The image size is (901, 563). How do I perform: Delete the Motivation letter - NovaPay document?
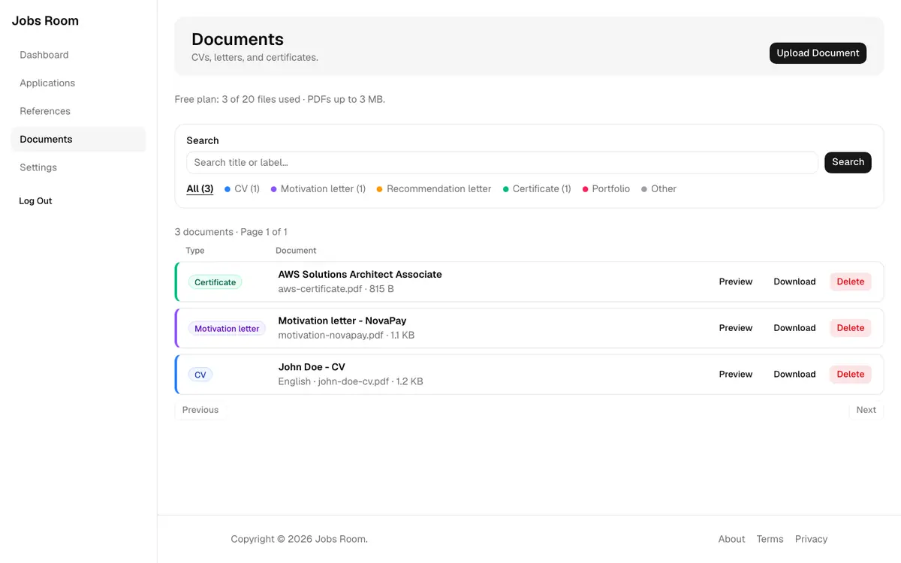(x=851, y=328)
